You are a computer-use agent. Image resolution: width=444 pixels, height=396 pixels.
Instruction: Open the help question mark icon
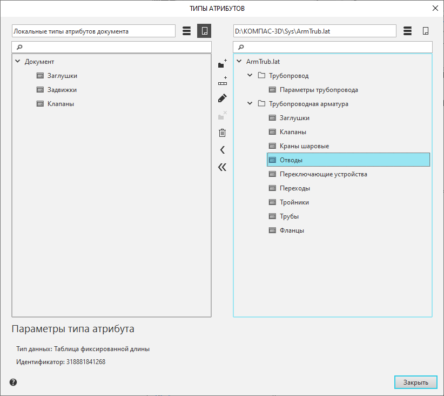(x=14, y=382)
